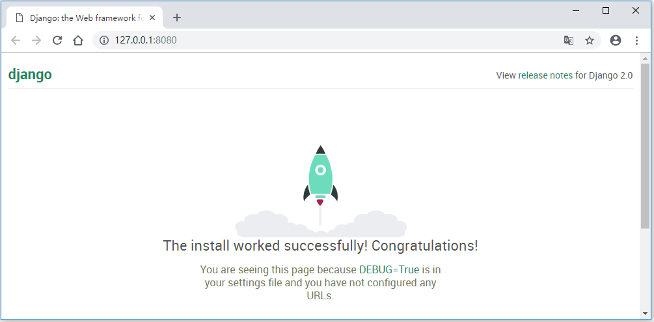This screenshot has height=322, width=654.
Task: Click the page file icon on tab
Action: pos(19,18)
